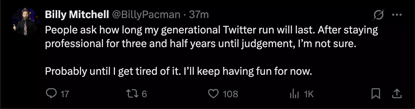Image resolution: width=415 pixels, height=109 pixels.
Task: Click the repost count 6
Action: pyautogui.click(x=144, y=94)
